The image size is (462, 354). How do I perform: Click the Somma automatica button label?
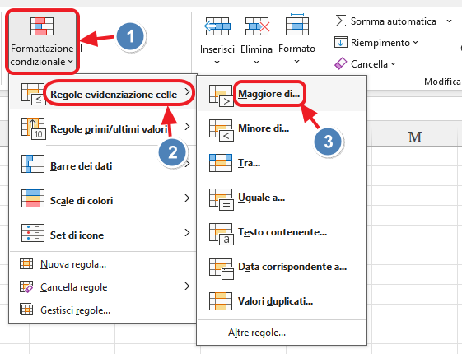394,21
